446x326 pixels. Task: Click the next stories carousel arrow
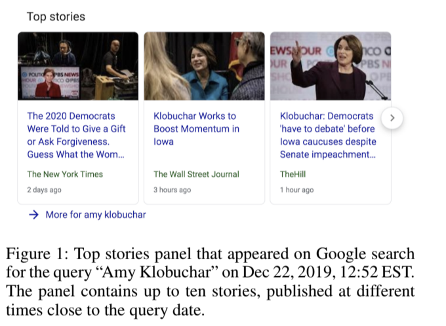coord(392,118)
